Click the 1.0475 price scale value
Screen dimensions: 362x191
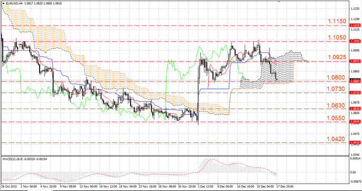coord(355,134)
